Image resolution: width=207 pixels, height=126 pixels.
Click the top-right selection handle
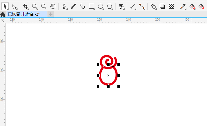(119, 65)
